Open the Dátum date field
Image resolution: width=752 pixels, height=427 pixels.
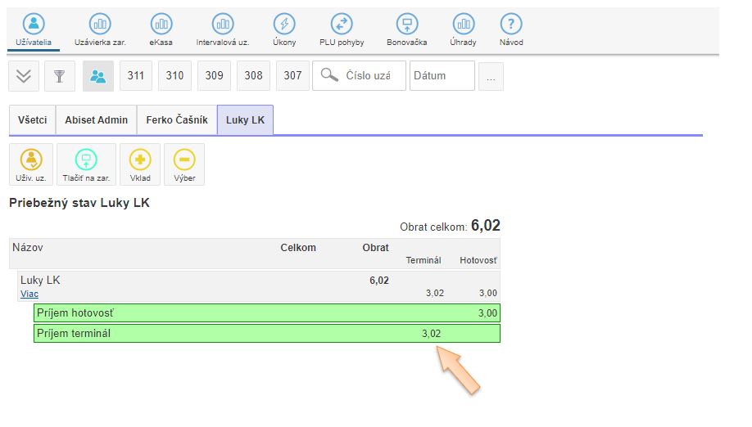[x=442, y=76]
